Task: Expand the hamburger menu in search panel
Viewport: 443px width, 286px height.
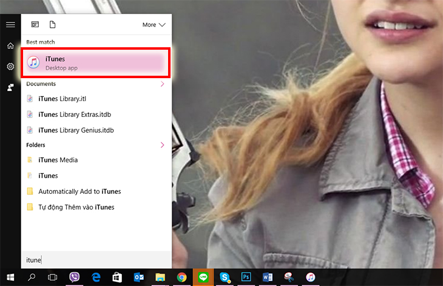Action: pyautogui.click(x=10, y=24)
